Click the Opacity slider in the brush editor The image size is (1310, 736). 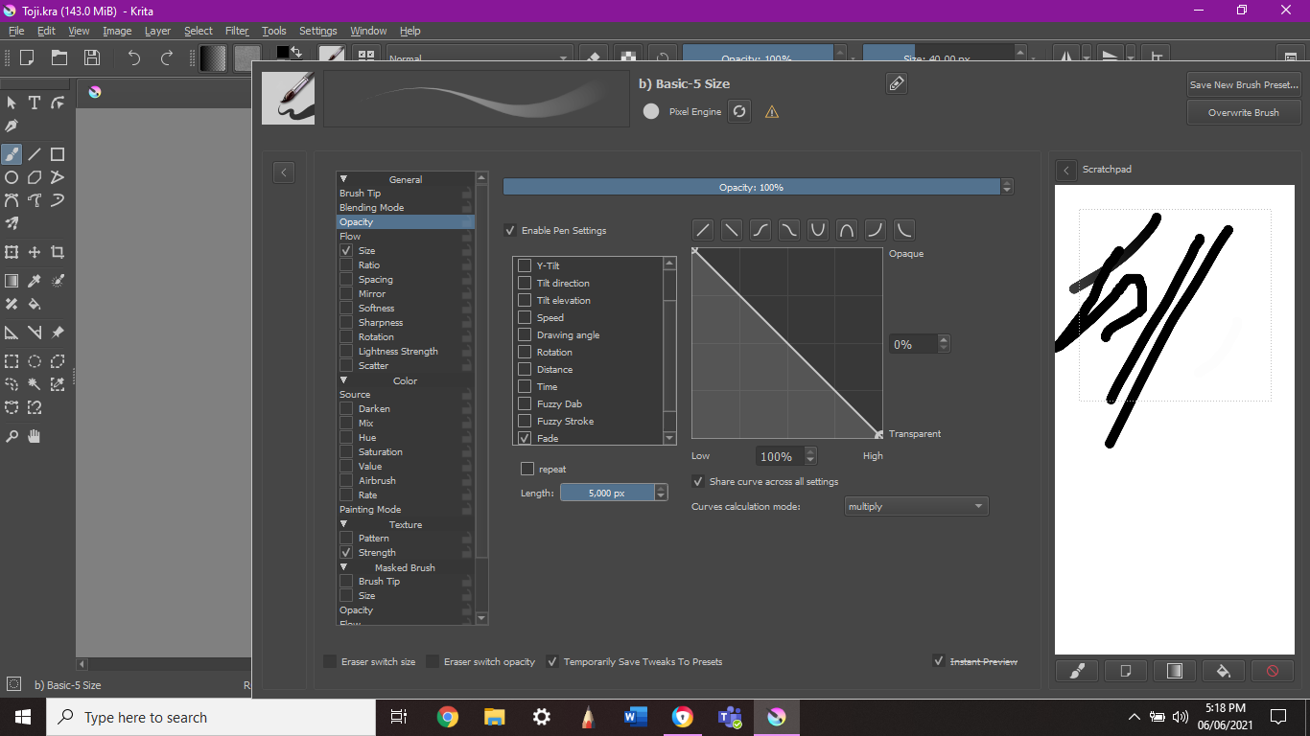[752, 187]
